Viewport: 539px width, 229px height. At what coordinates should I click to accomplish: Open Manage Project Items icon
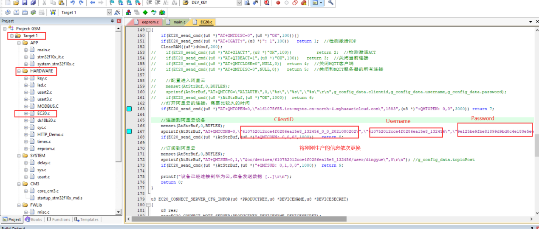coord(128,12)
